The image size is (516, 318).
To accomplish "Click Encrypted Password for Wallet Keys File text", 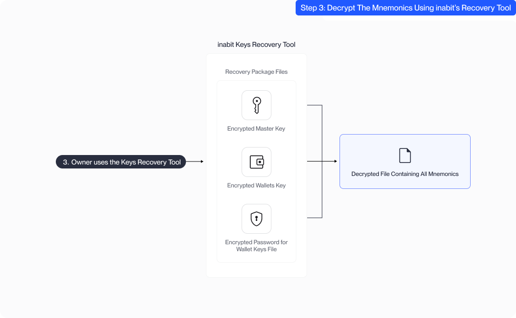I will pos(256,246).
